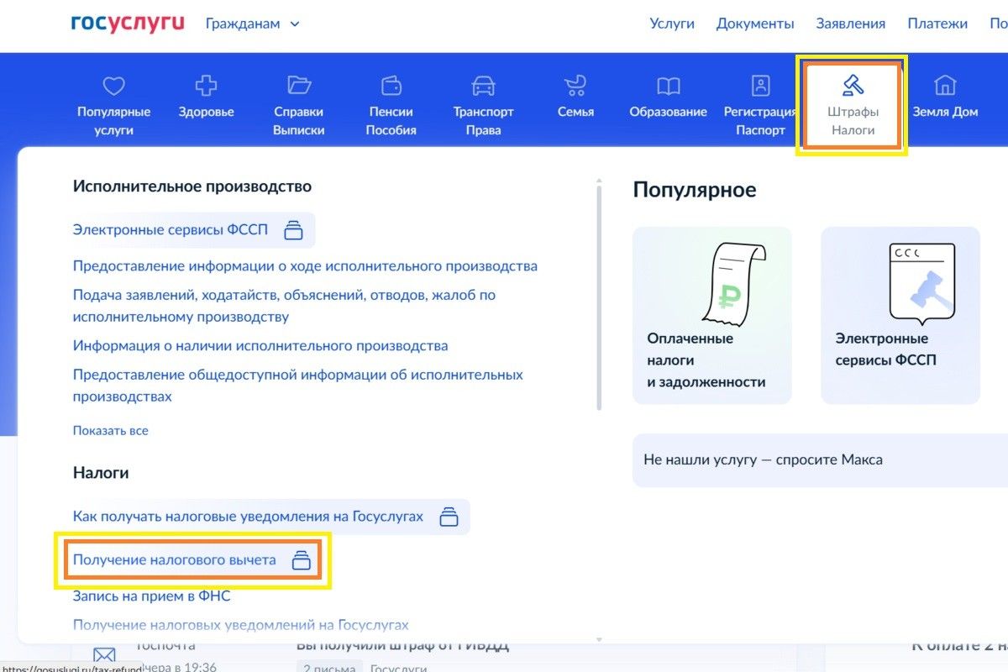Open the Штрафы Налоги gavel category
1008x672 pixels.
coord(853,106)
